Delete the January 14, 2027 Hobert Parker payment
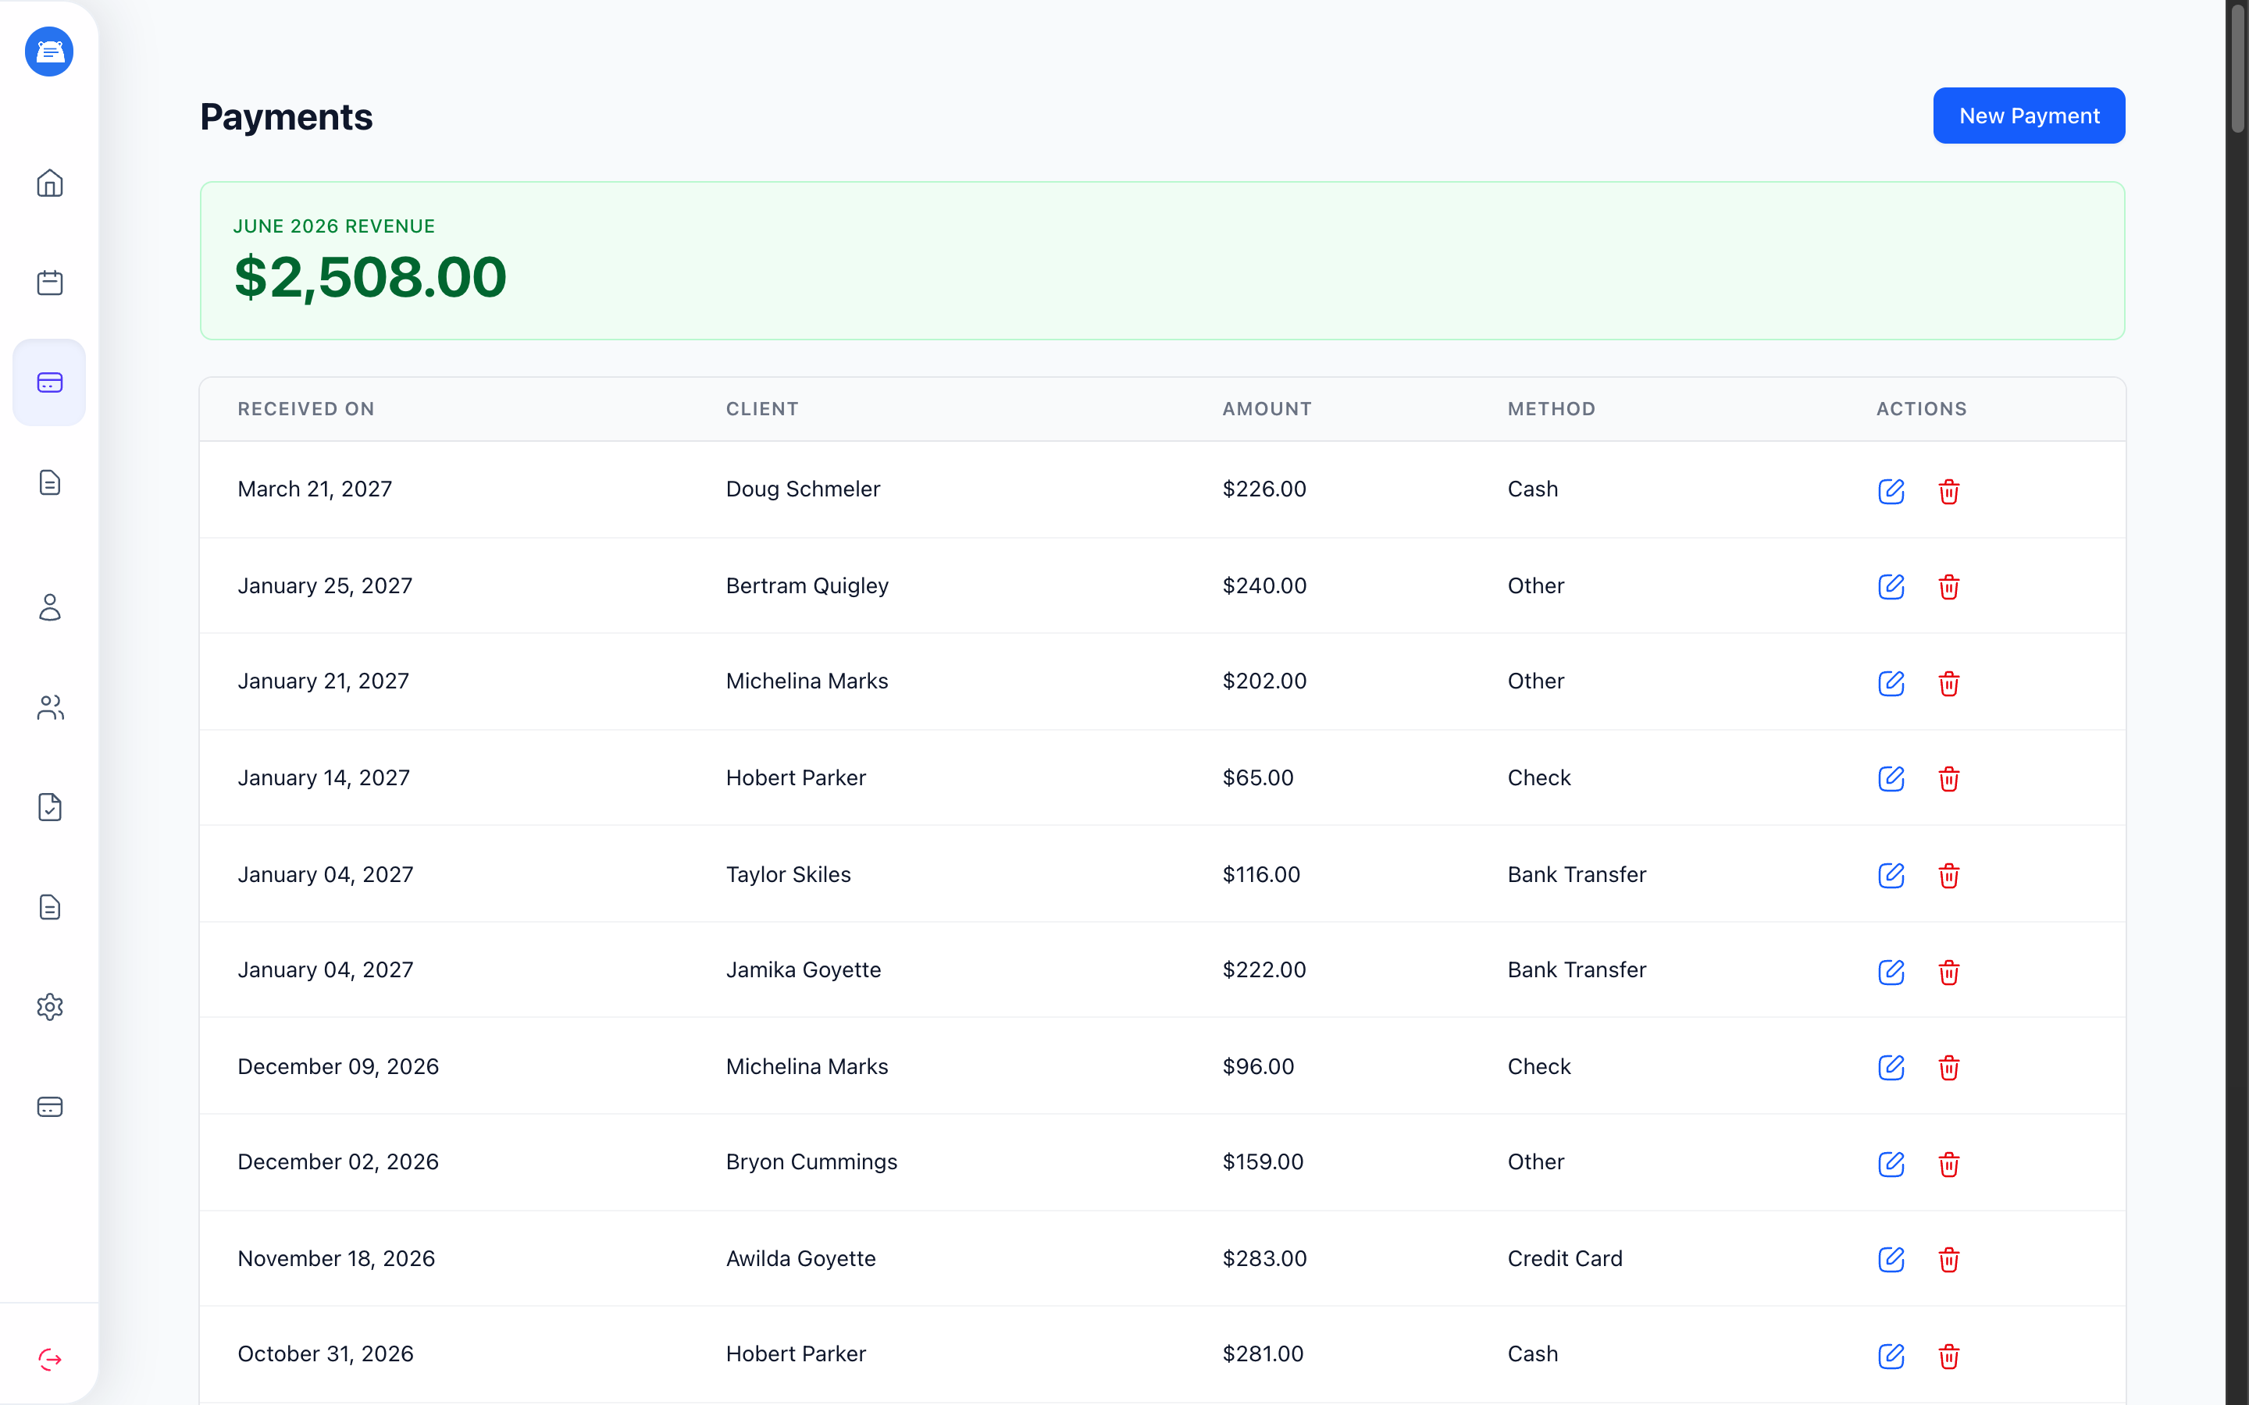The width and height of the screenshot is (2249, 1405). [1949, 779]
